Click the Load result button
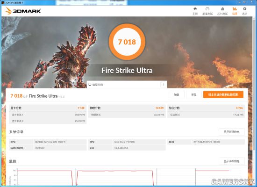Image resolution: width=257 pixels, height=187 pixels. 176,94
